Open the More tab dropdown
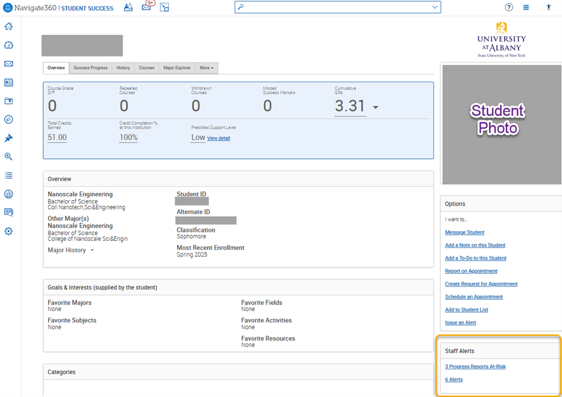This screenshot has height=397, width=562. pos(207,68)
